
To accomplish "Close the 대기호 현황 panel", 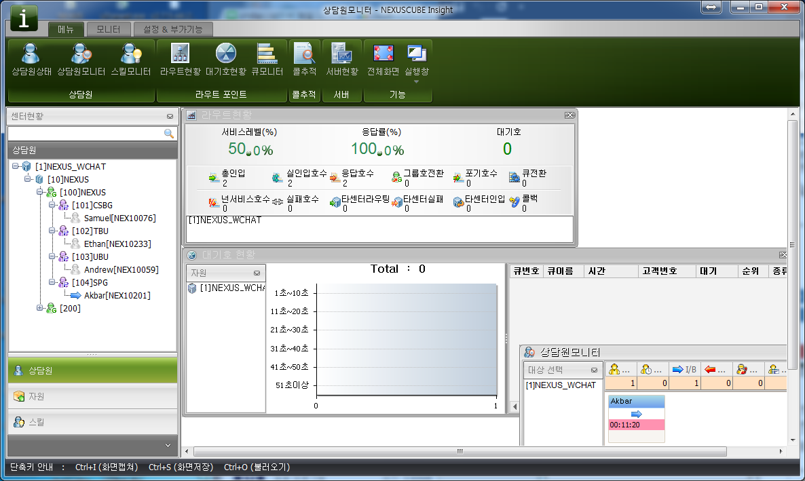I will [x=783, y=255].
